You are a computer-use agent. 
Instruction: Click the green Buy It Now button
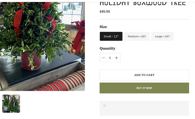[x=144, y=88]
